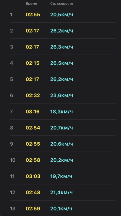Viewport: 121px width, 216px height.
Task: Select lap 4 time 02:15
Action: pos(33,63)
